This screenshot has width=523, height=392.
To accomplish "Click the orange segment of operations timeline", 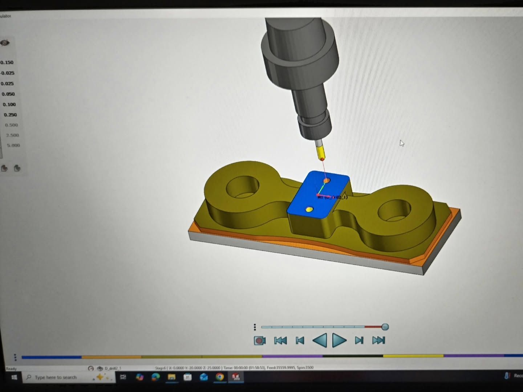I will (x=112, y=357).
